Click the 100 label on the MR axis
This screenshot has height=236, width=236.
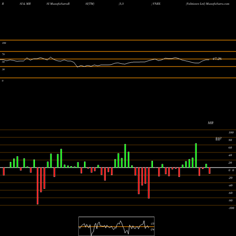(231, 133)
